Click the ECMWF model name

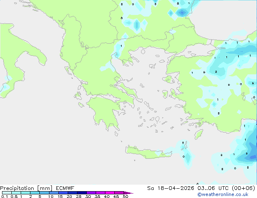(x=65, y=188)
